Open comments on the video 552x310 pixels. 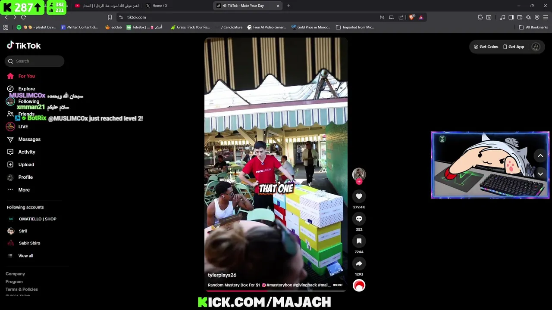tap(359, 219)
